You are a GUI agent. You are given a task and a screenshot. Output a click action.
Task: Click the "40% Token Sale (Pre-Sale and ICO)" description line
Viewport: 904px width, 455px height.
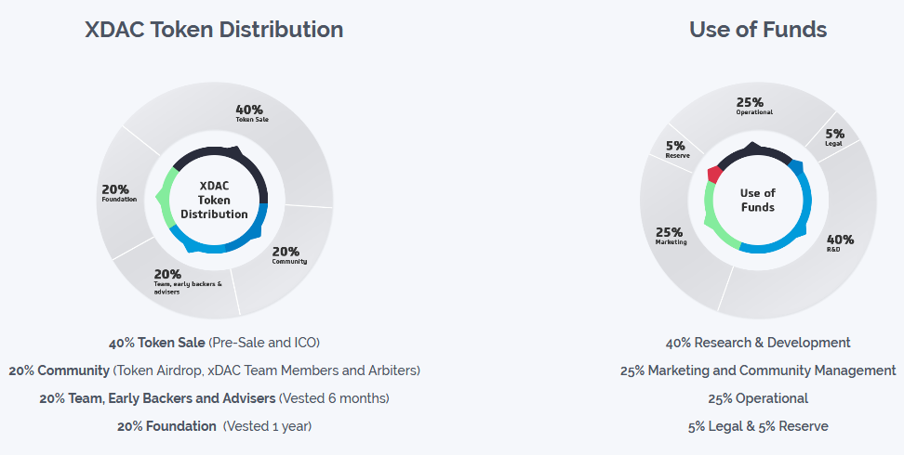tap(214, 343)
